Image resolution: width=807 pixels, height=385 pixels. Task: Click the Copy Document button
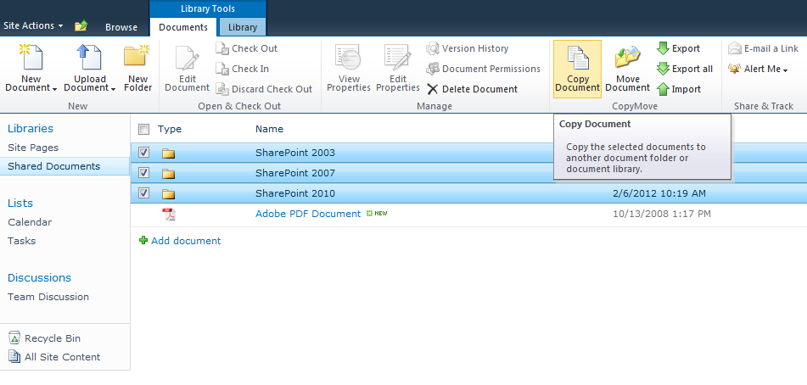(577, 69)
